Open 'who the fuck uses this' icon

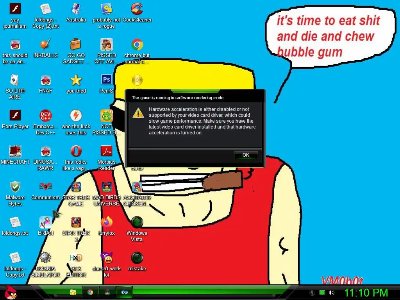[x=76, y=116]
